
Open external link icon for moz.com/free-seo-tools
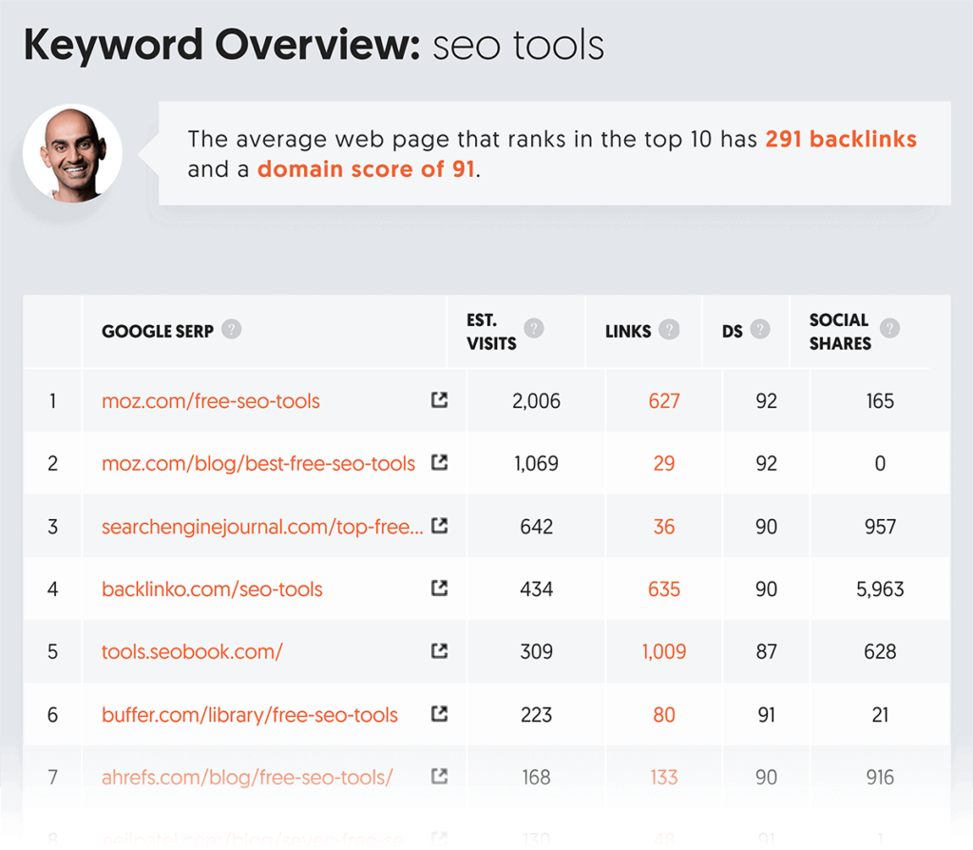439,400
